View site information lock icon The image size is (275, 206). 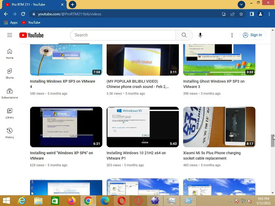(x=34, y=14)
